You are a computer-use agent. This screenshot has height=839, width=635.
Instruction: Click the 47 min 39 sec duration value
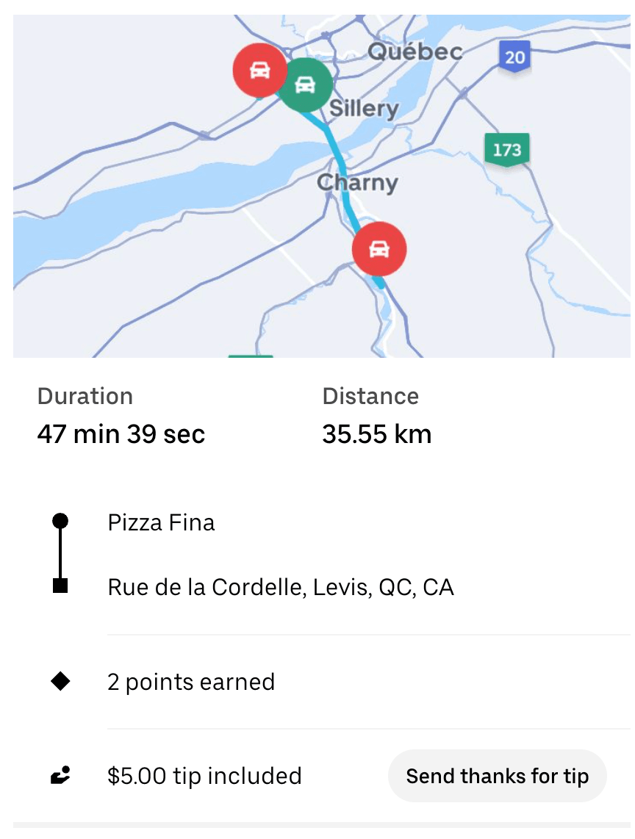[x=121, y=434]
